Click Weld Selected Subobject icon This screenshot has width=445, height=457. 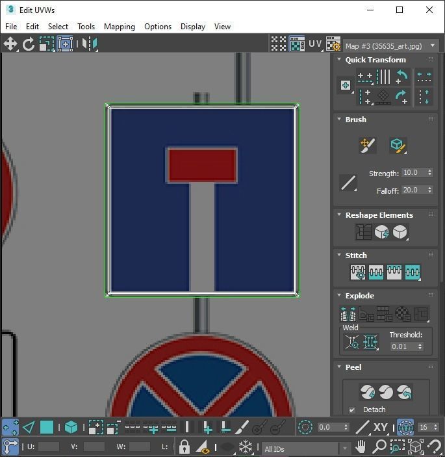pyautogui.click(x=370, y=341)
